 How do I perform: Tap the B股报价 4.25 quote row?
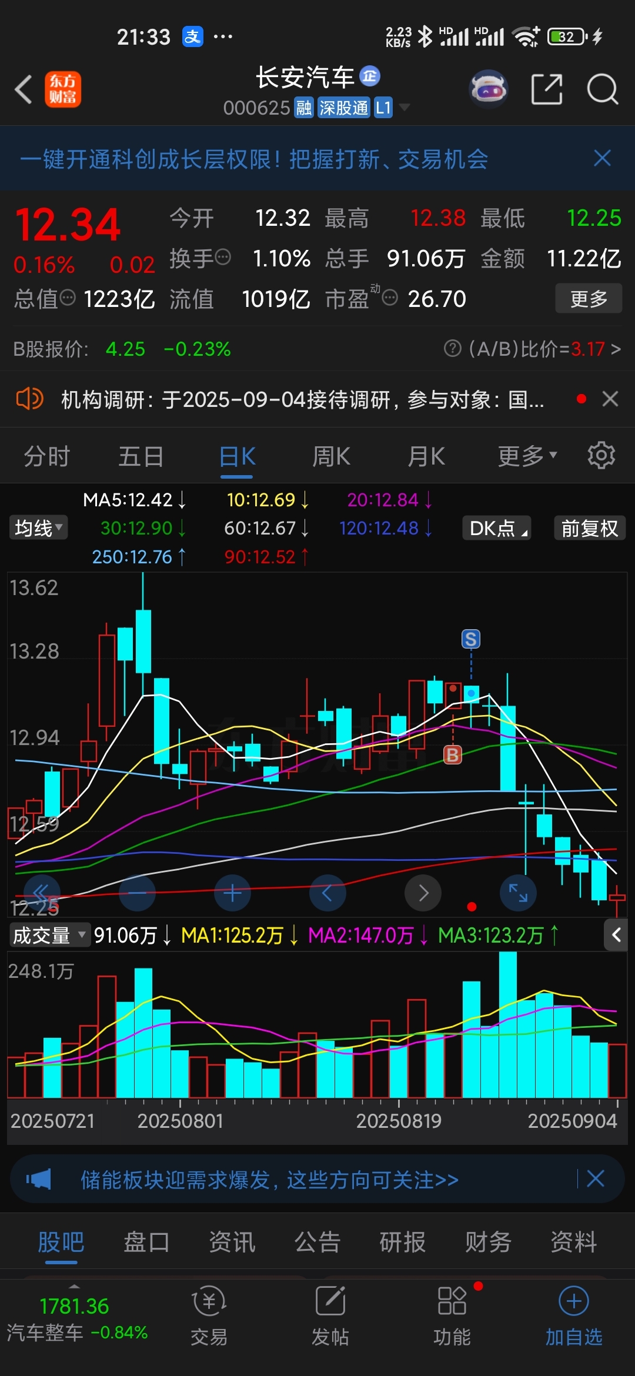tap(122, 349)
